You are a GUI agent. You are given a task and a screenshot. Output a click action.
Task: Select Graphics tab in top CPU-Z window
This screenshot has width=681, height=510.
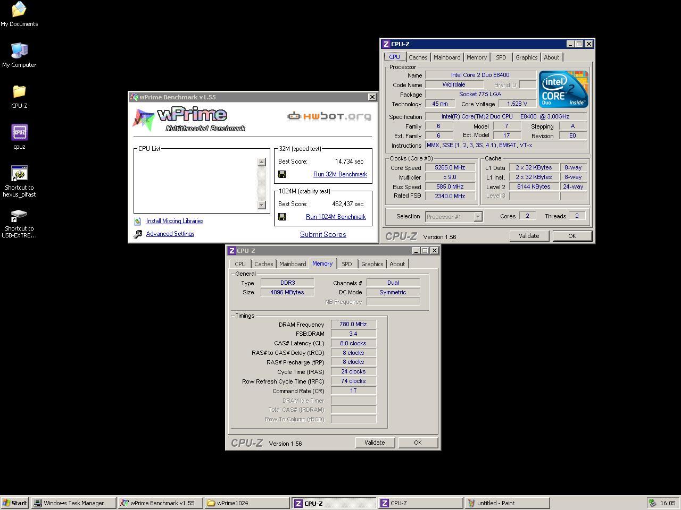(x=526, y=57)
